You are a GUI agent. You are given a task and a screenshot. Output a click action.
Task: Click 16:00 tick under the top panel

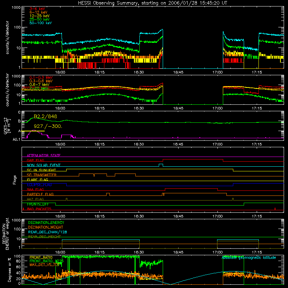pyautogui.click(x=60, y=72)
